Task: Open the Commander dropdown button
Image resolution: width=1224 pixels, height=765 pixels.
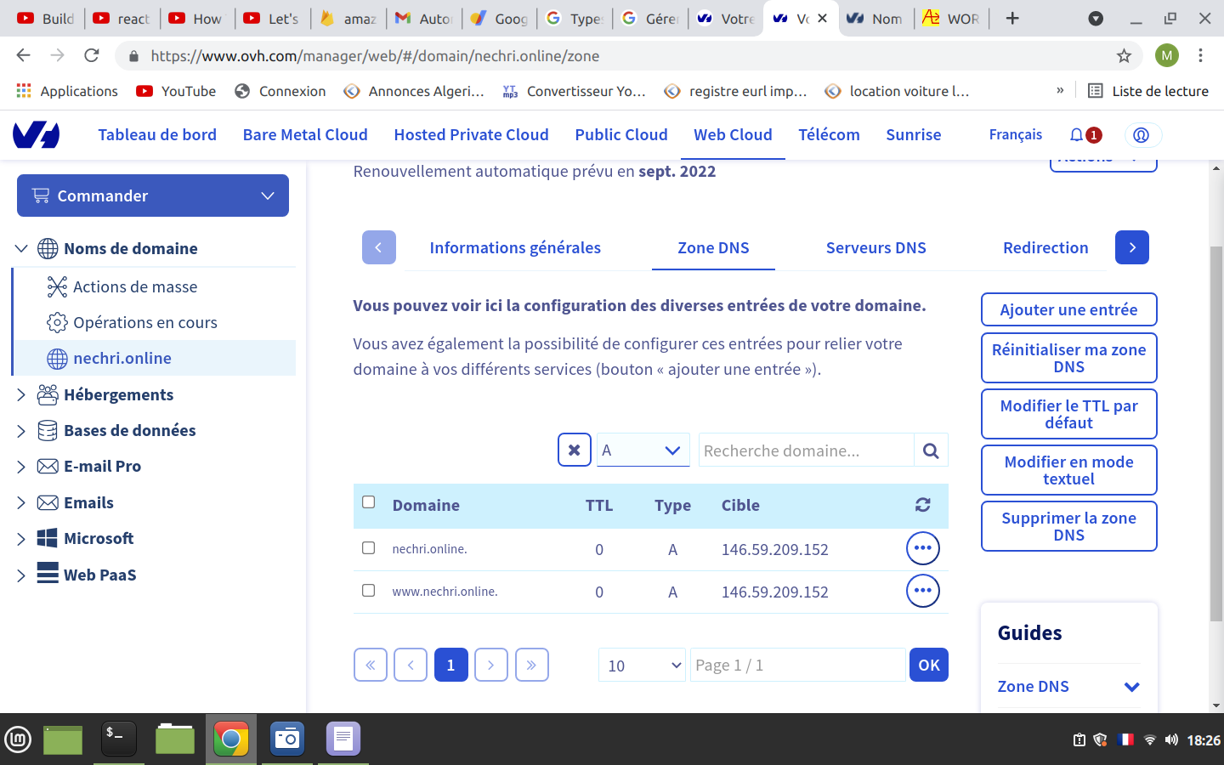Action: 153,195
